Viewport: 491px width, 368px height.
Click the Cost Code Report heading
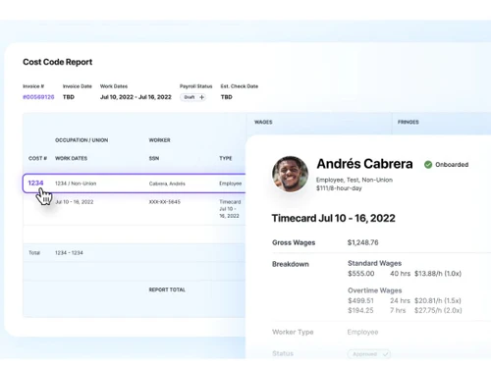[58, 62]
